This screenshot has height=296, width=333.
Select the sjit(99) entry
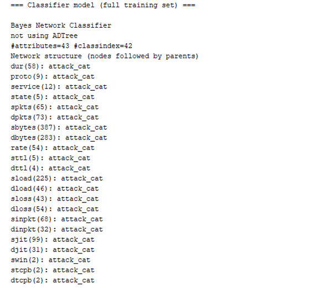pos(53,240)
